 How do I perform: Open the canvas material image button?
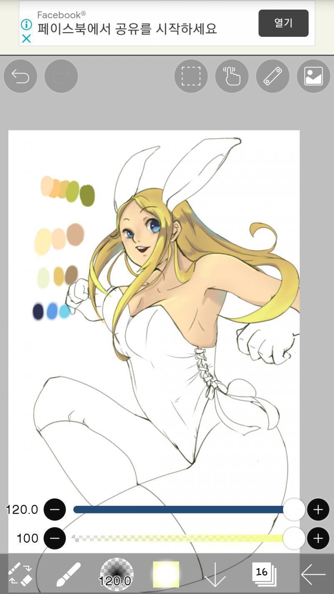tap(314, 76)
